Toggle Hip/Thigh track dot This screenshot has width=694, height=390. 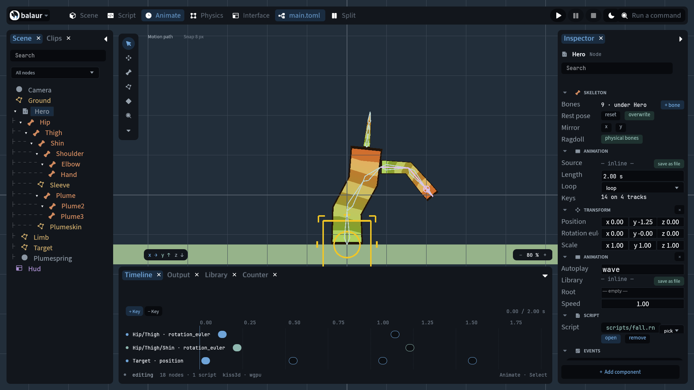(x=127, y=335)
